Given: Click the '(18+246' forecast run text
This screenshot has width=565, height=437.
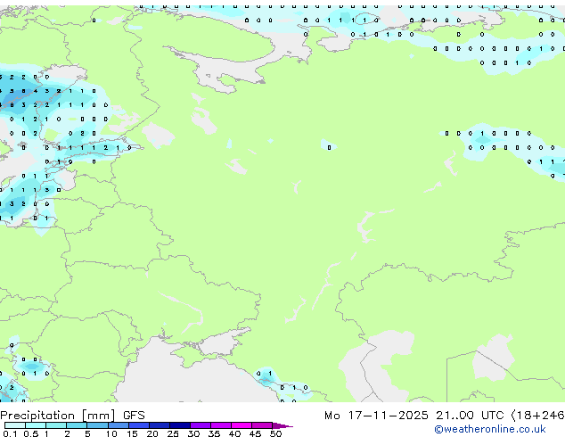Looking at the screenshot, I should [x=537, y=416].
